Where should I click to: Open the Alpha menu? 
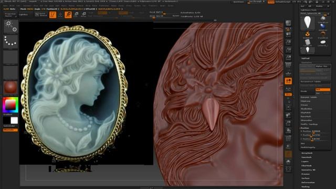[x=5, y=6]
